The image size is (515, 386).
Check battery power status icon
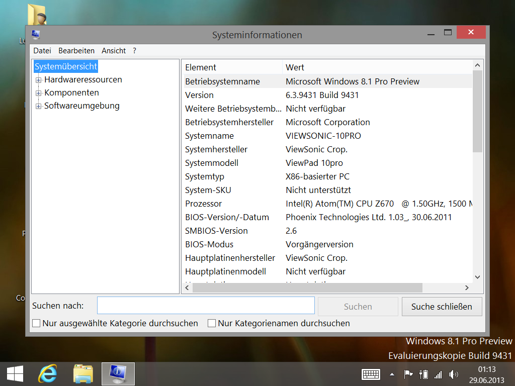423,374
